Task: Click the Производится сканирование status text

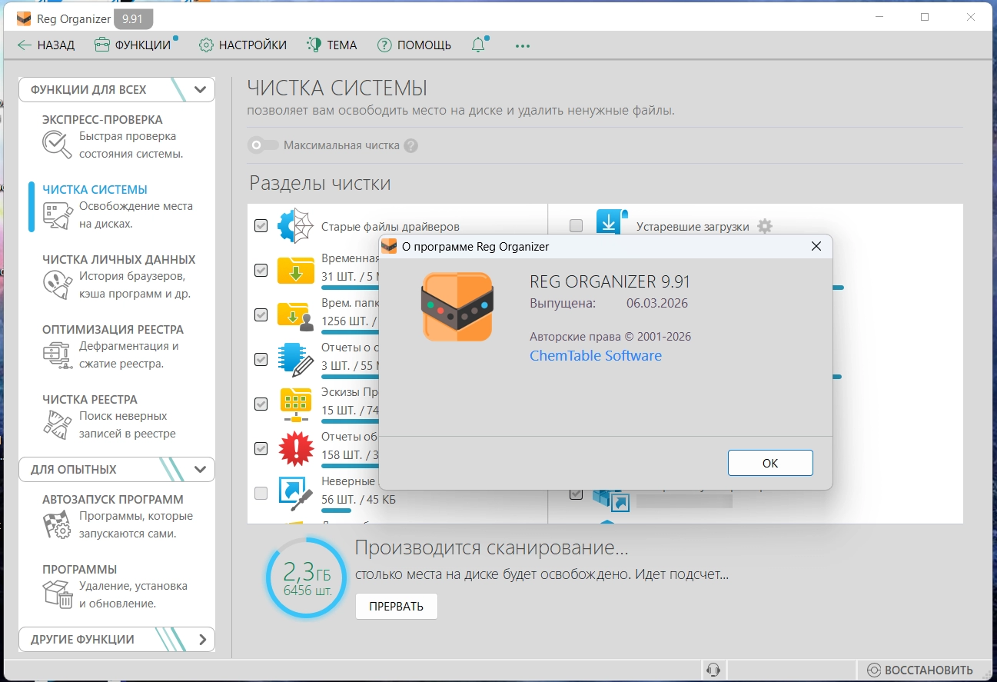Action: click(x=491, y=548)
